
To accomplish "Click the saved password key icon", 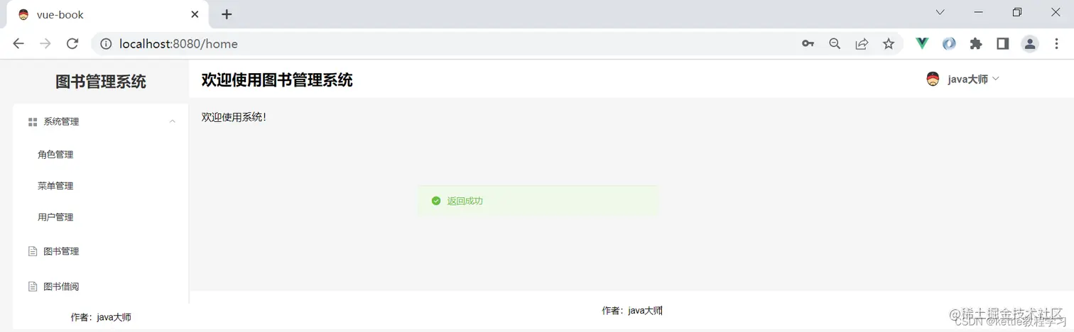I will [808, 43].
